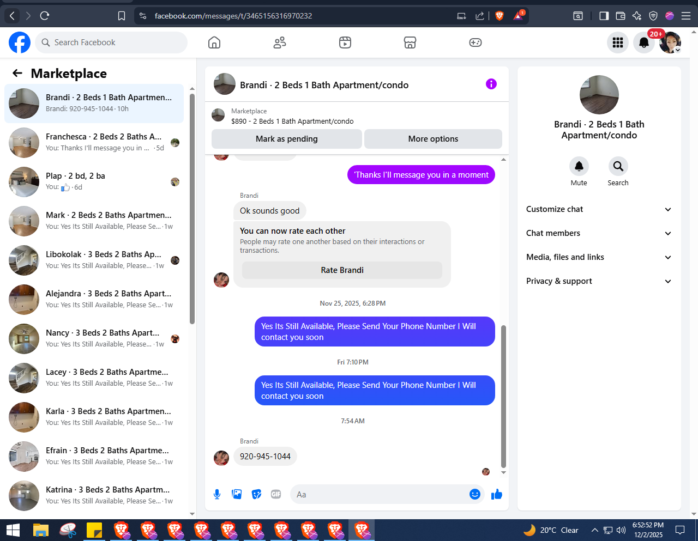Open the emoji picker in message box
The image size is (698, 541).
[x=475, y=494]
